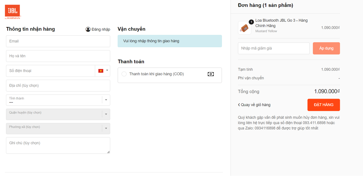Click the Họ và tên field
363x176 pixels.
click(x=58, y=56)
